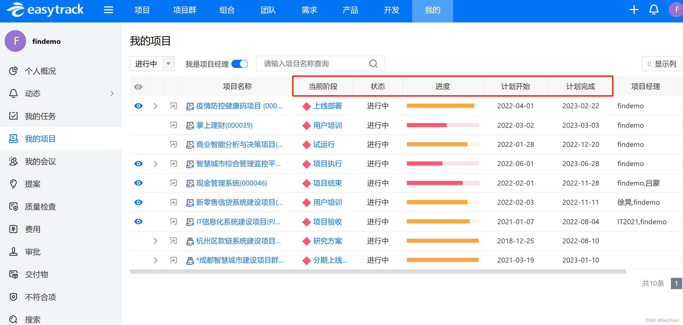Click the open-link icon for 掌上理财 row
This screenshot has width=683, height=325.
pyautogui.click(x=173, y=125)
